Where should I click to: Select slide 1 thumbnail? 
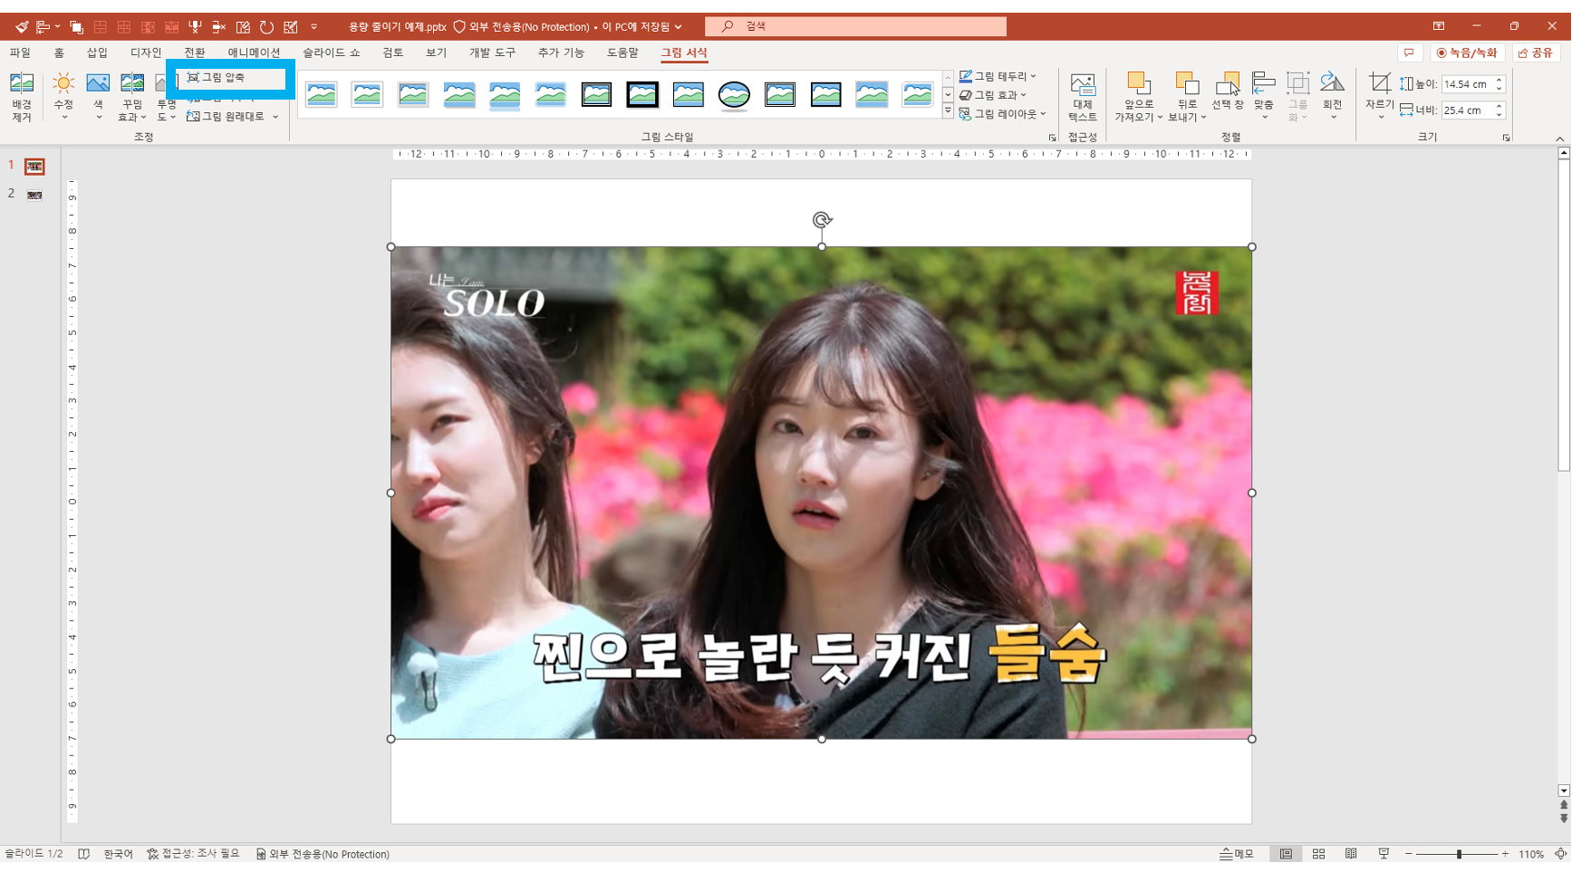tap(34, 167)
